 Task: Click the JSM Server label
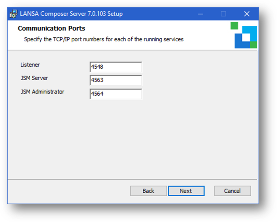(x=34, y=78)
